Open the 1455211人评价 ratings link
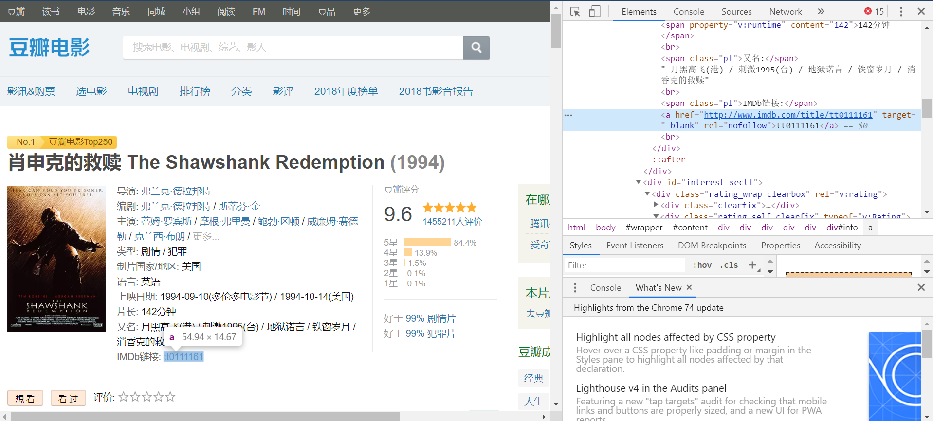The image size is (933, 421). 452,222
